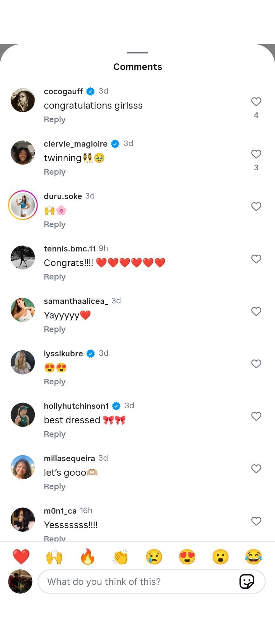Reply to millasequeira's comment
Image resolution: width=275 pixels, height=617 pixels.
coord(54,486)
